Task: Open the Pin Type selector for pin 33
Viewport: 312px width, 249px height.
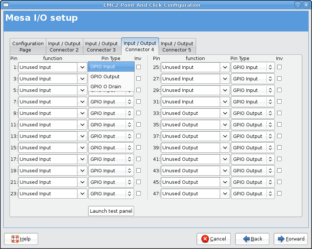Action: (253, 113)
